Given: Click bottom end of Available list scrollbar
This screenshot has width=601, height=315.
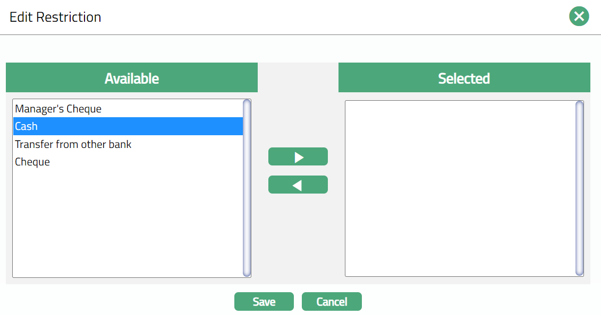Looking at the screenshot, I should click(247, 273).
